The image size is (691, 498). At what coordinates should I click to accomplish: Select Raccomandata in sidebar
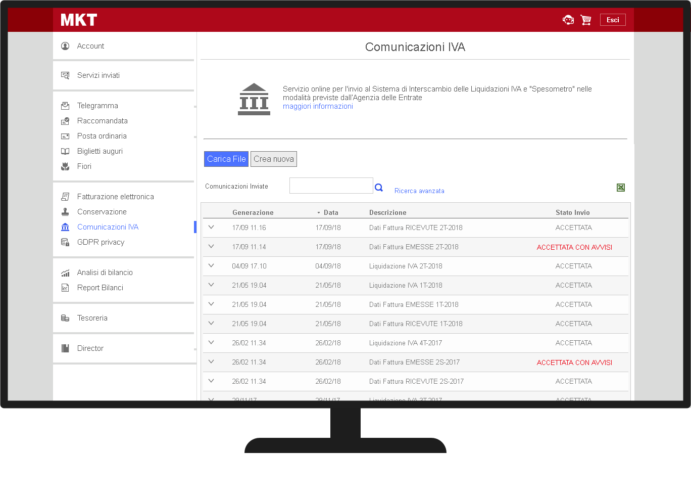pyautogui.click(x=103, y=121)
